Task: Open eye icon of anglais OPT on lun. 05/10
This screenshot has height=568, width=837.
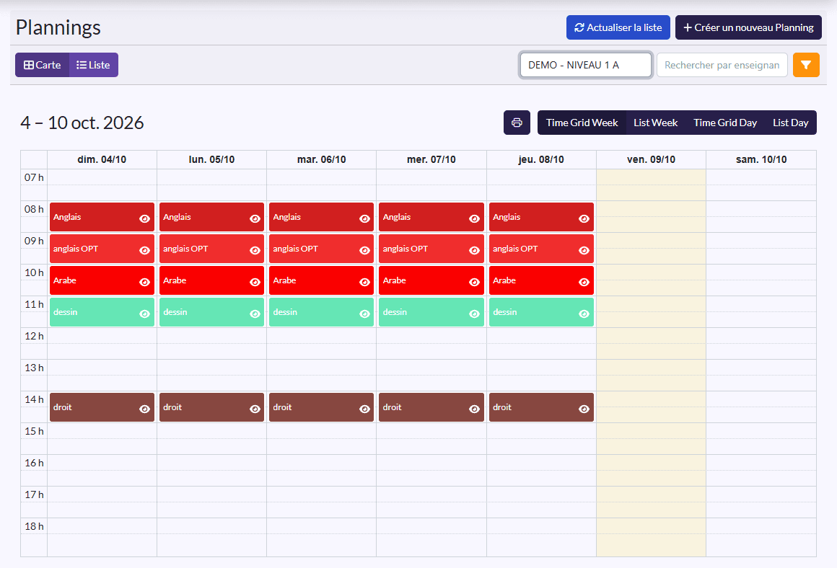Action: 255,250
